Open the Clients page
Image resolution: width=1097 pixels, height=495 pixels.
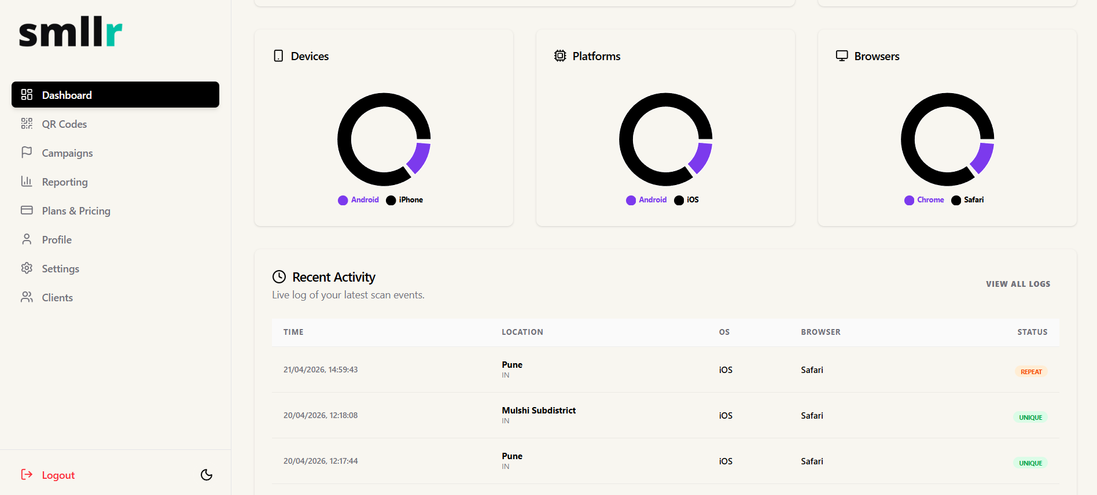[115, 297]
